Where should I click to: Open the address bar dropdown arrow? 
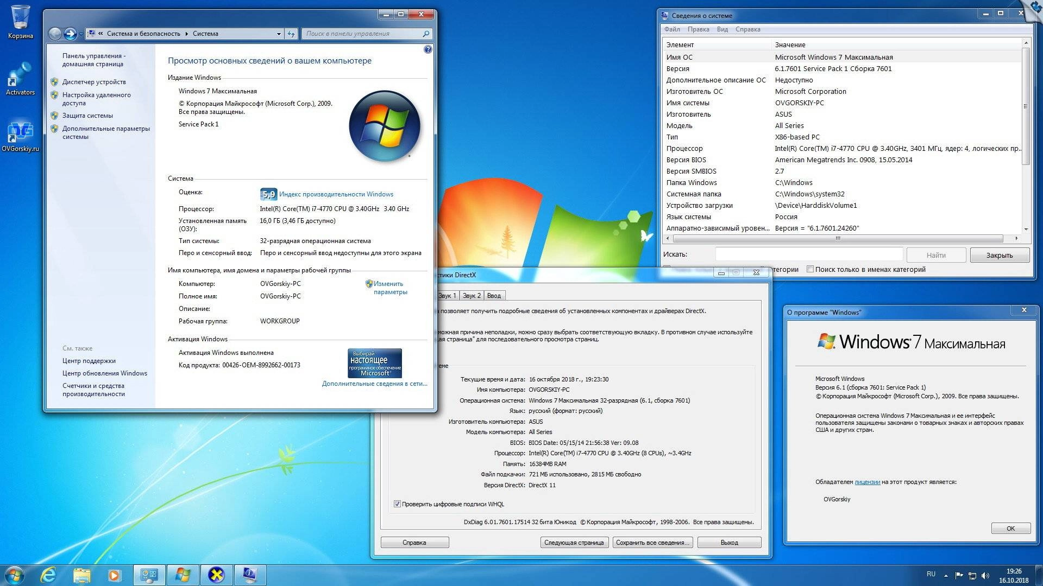pyautogui.click(x=279, y=34)
